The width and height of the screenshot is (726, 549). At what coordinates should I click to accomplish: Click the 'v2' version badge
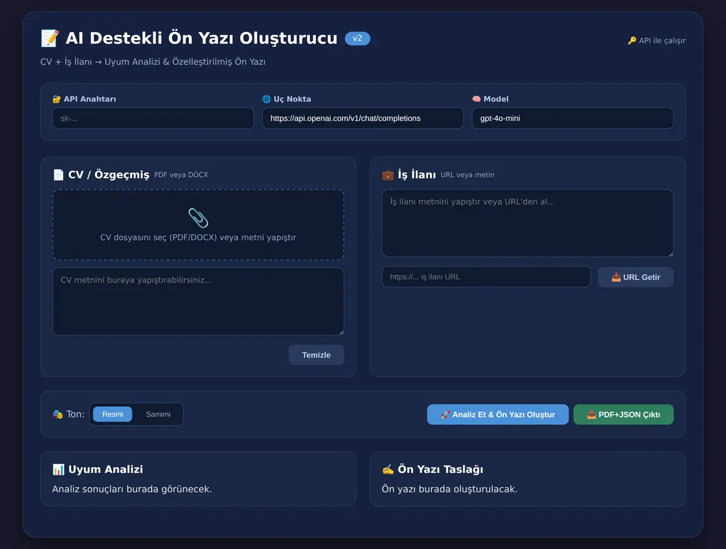coord(358,39)
